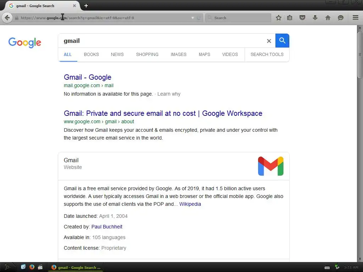Switch to the NEWS tab
The image size is (363, 272).
pos(117,54)
